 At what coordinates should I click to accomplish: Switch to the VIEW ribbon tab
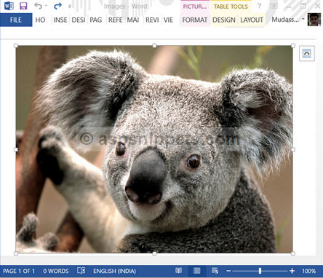tap(168, 20)
